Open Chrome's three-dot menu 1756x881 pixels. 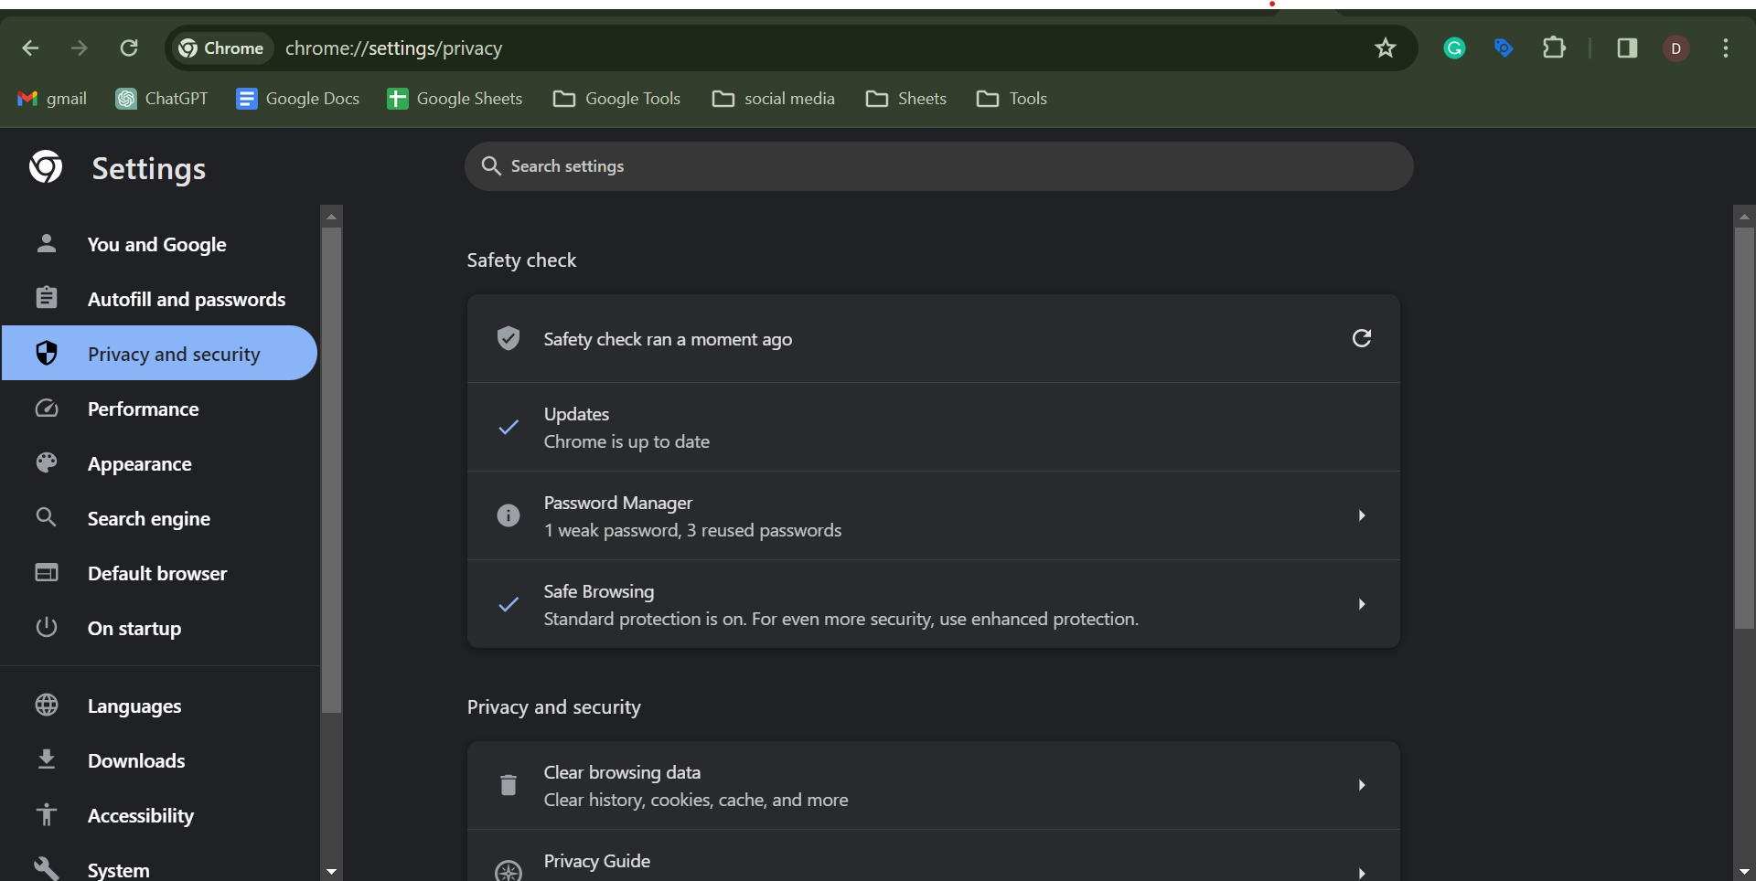point(1726,48)
